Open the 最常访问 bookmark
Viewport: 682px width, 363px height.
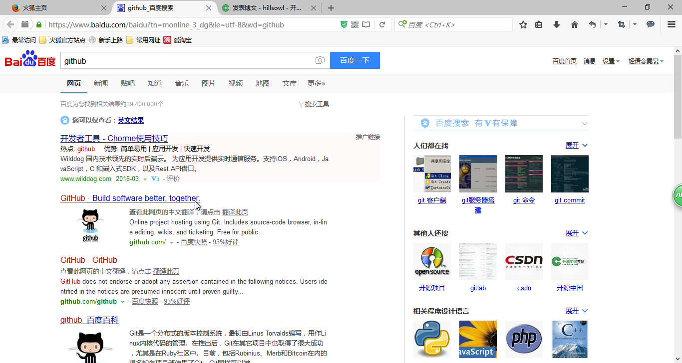pyautogui.click(x=19, y=40)
